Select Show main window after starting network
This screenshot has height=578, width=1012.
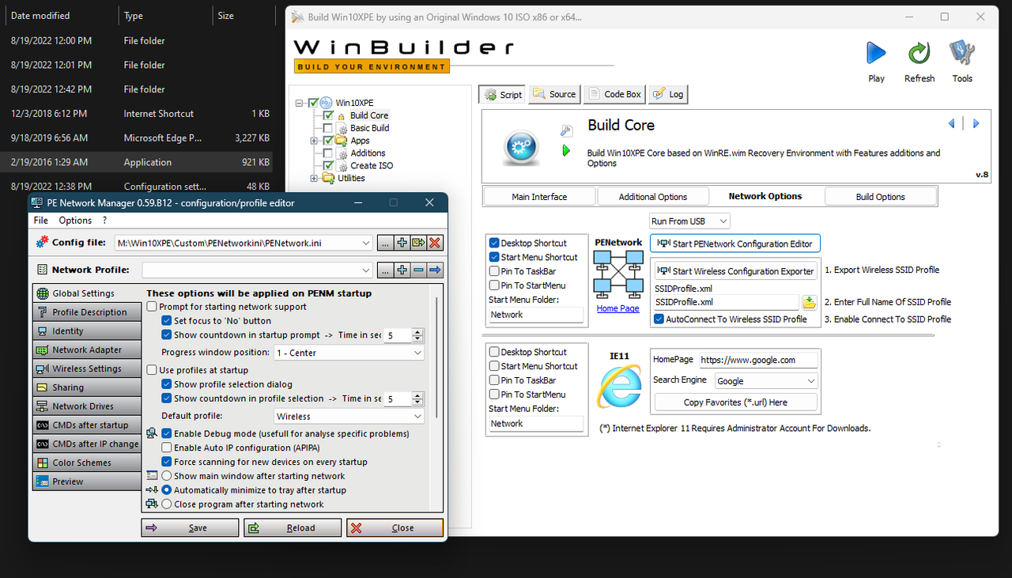[x=167, y=476]
